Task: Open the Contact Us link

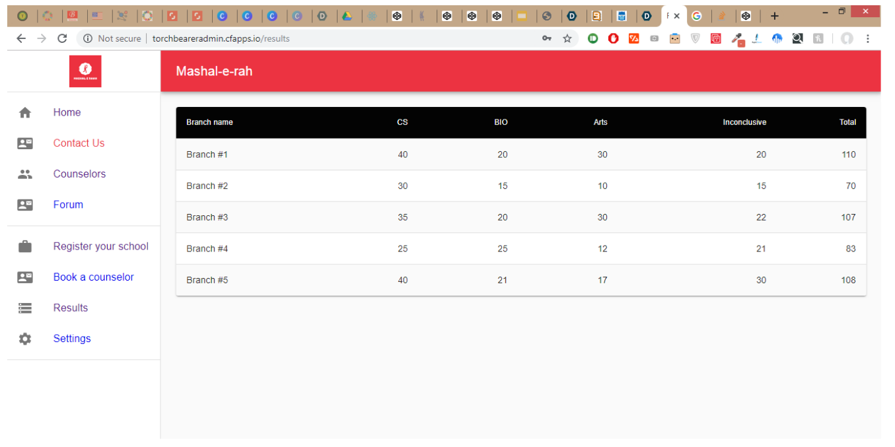Action: click(79, 143)
